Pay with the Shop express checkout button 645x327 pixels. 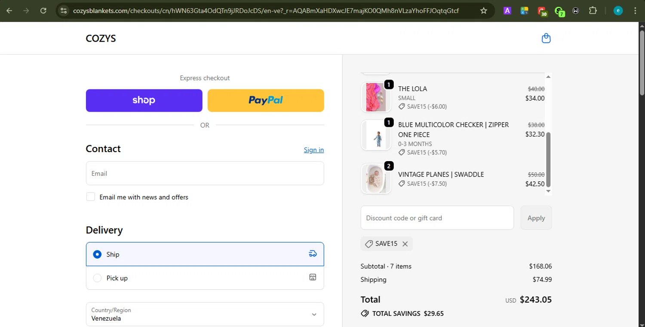point(144,100)
